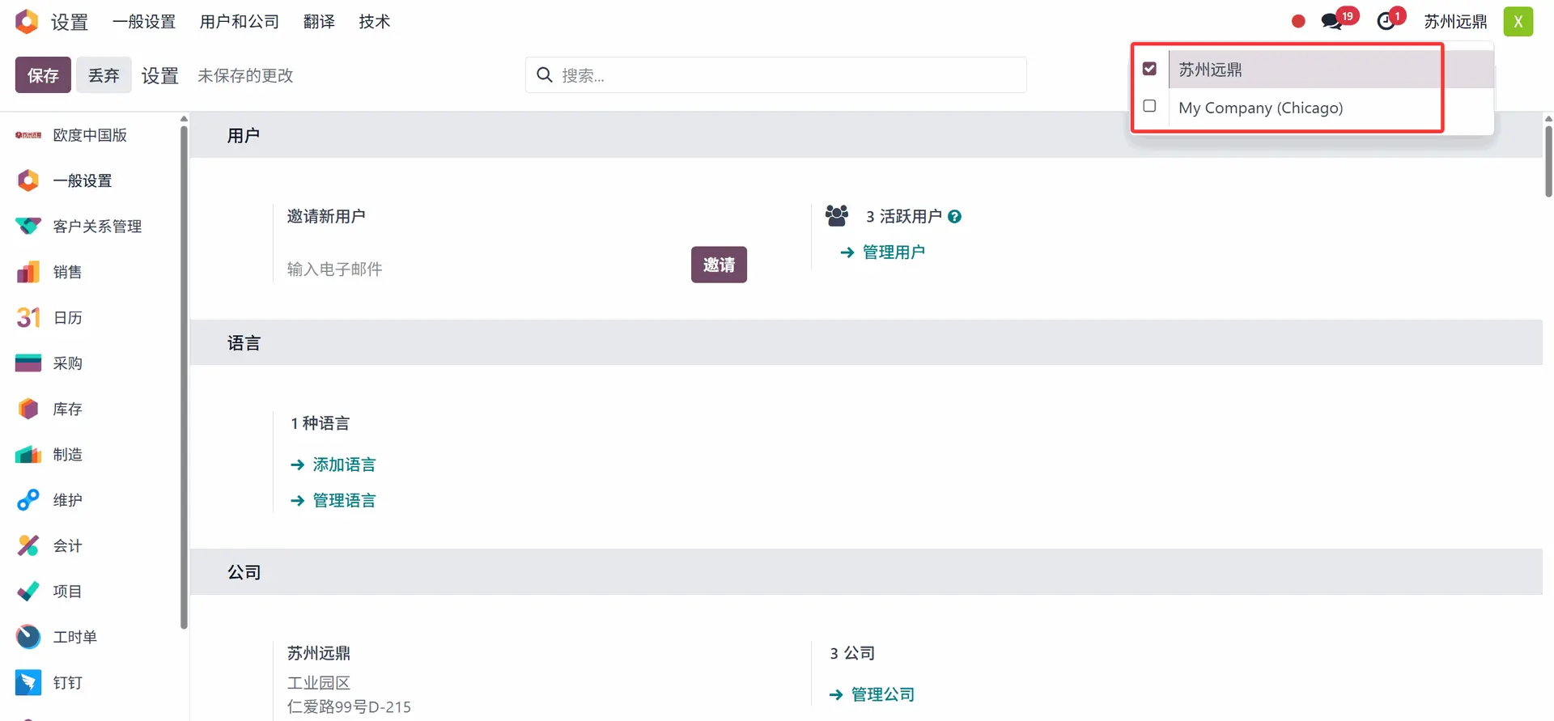Open the 管理用户 link
Image resolution: width=1554 pixels, height=721 pixels.
pyautogui.click(x=894, y=252)
